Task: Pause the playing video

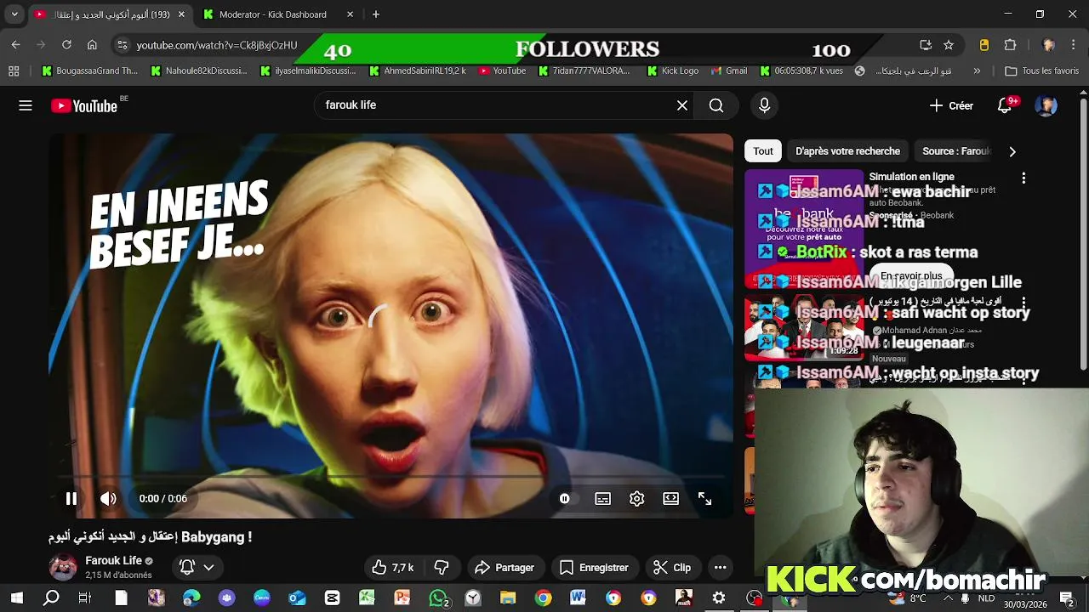Action: pos(71,499)
